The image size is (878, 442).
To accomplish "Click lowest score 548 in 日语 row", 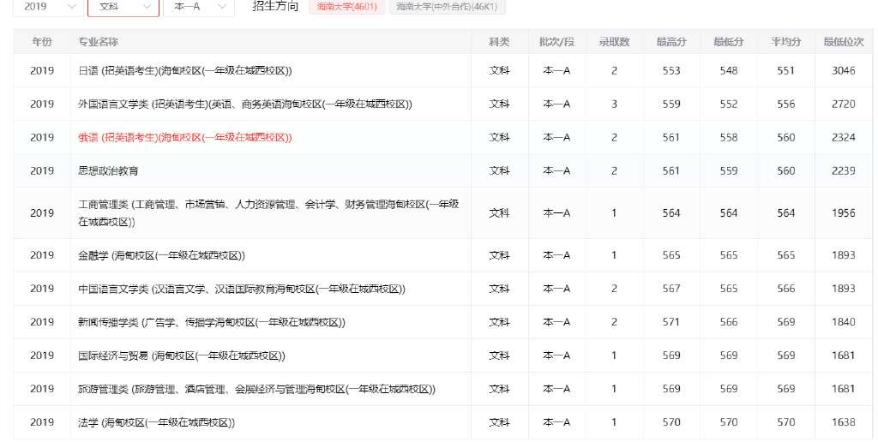I will [x=729, y=70].
